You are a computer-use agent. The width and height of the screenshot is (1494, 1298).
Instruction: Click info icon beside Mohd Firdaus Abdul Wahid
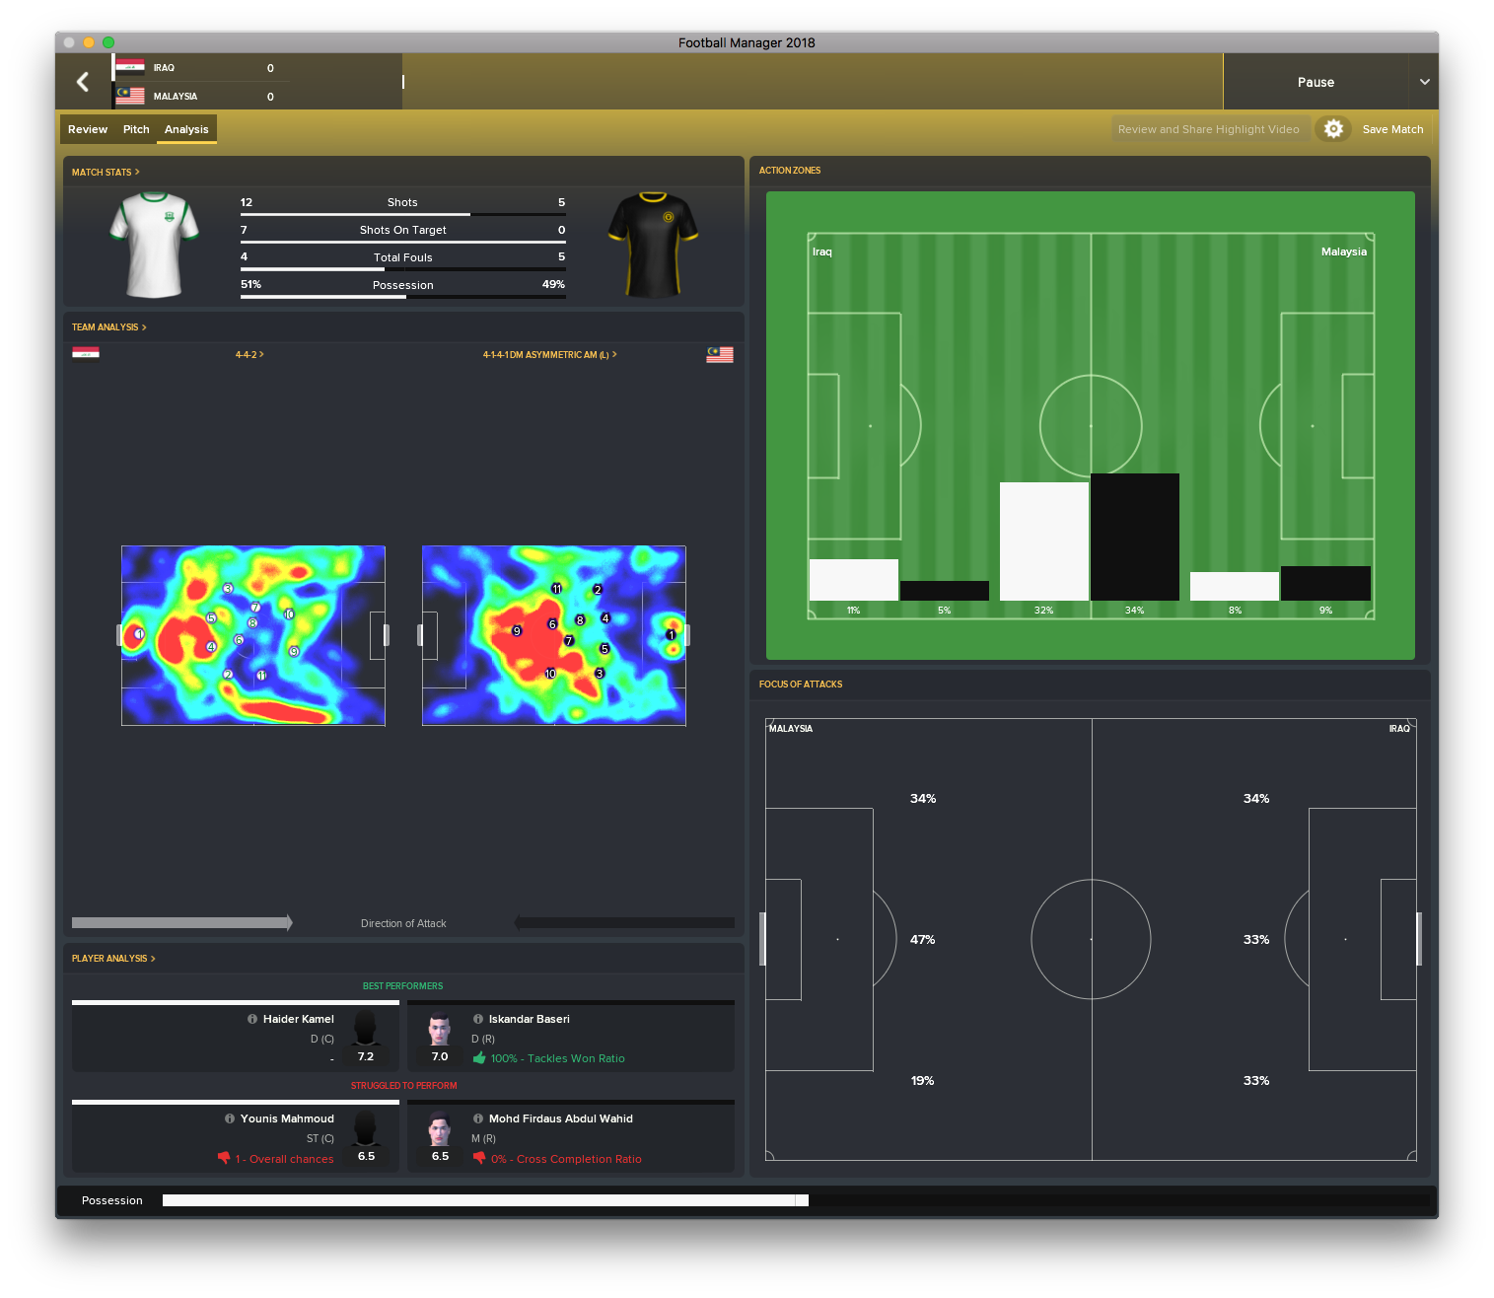click(478, 1118)
